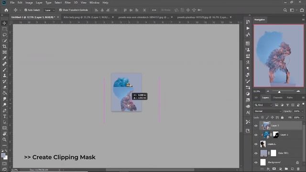This screenshot has height=172, width=306.
Task: Click the Color Fill 1 layer color thumbnail
Action: (x=263, y=153)
